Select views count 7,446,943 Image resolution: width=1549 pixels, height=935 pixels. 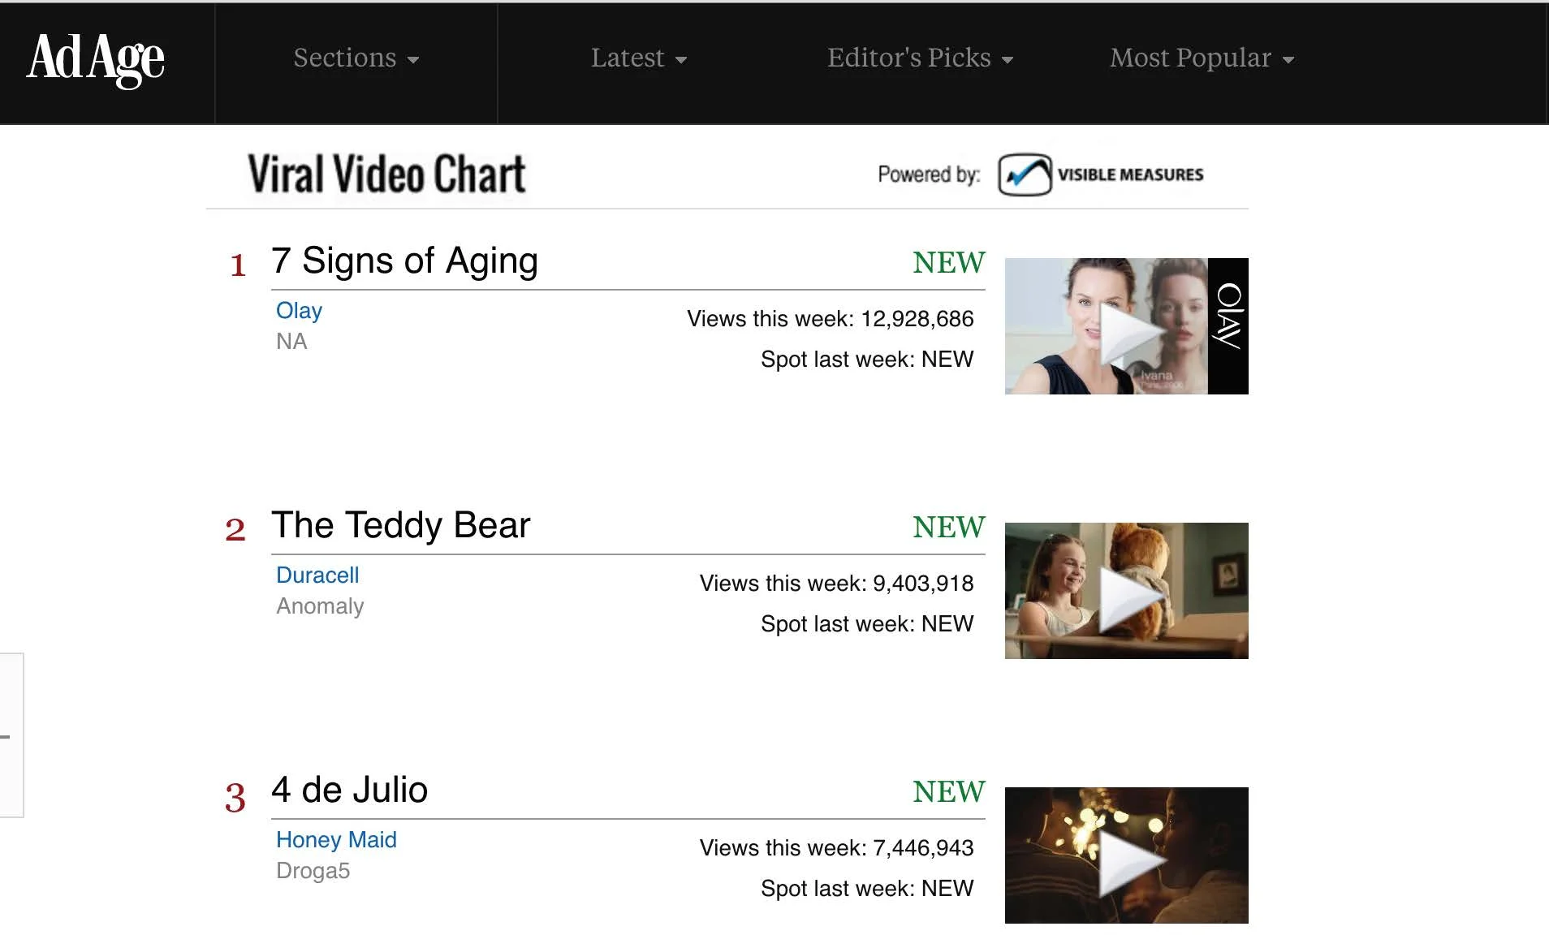pyautogui.click(x=923, y=848)
